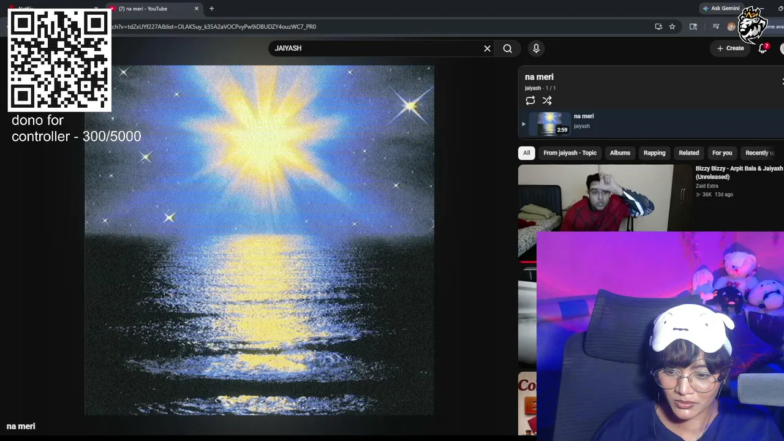Click the na meri video title below player
Image resolution: width=784 pixels, height=441 pixels.
21,426
